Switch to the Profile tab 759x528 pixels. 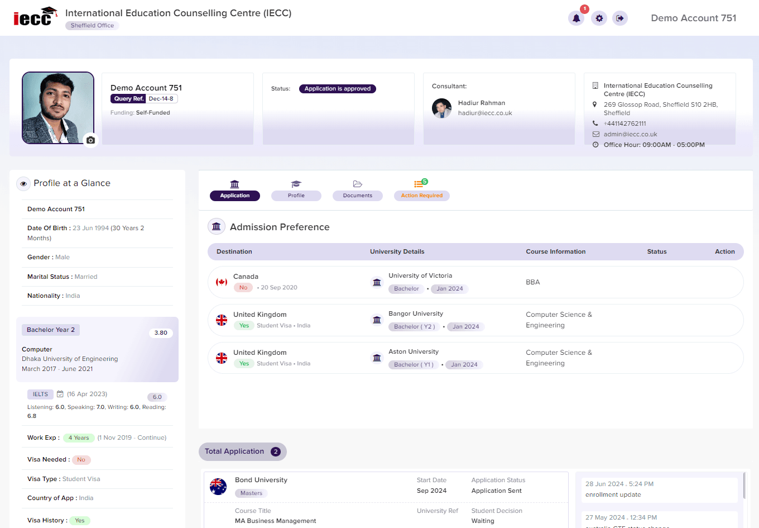(296, 196)
